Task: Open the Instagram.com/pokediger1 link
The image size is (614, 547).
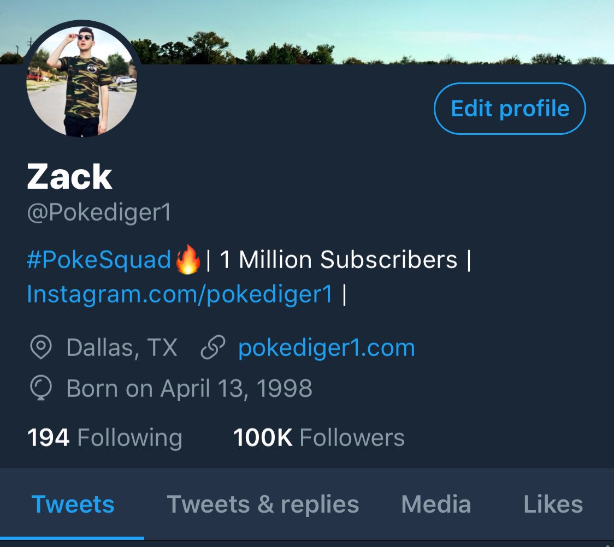Action: (180, 294)
